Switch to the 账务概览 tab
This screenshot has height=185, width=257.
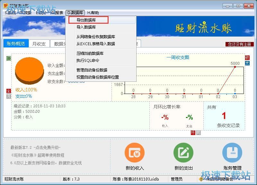(16, 44)
